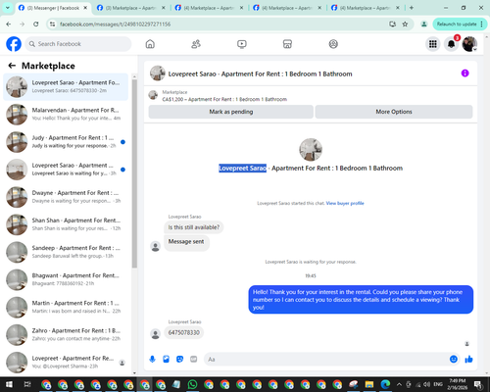Screen dimensions: 490x392
Task: Open View buyer profile link
Action: [x=345, y=203]
